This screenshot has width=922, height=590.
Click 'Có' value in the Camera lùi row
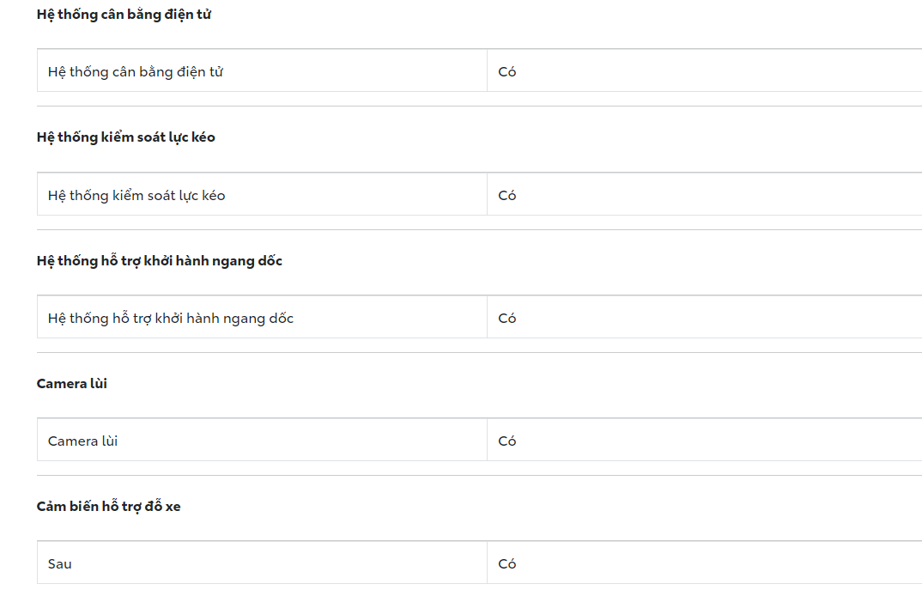pos(507,441)
